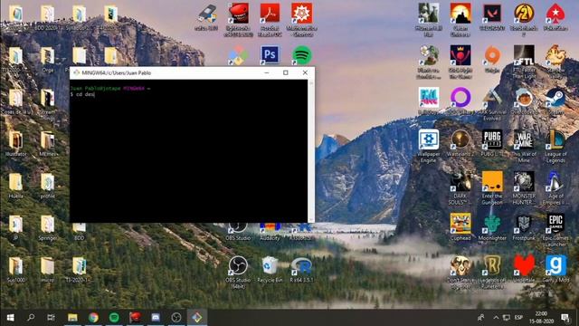
Task: Open Google Chrome from the taskbar
Action: 93,318
